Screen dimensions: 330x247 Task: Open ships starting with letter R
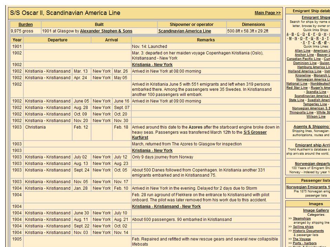[317, 38]
